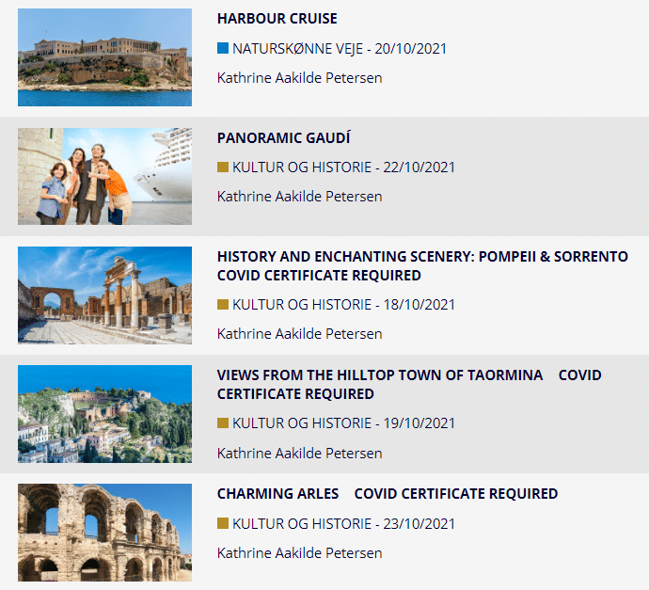This screenshot has height=590, width=649.
Task: Click the Pompeii ruins thumbnail
Action: [x=104, y=295]
